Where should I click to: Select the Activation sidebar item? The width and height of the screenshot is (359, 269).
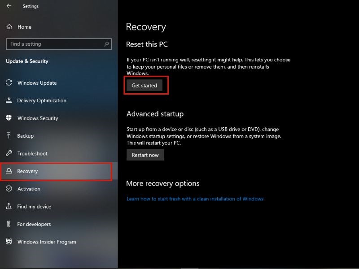click(29, 189)
